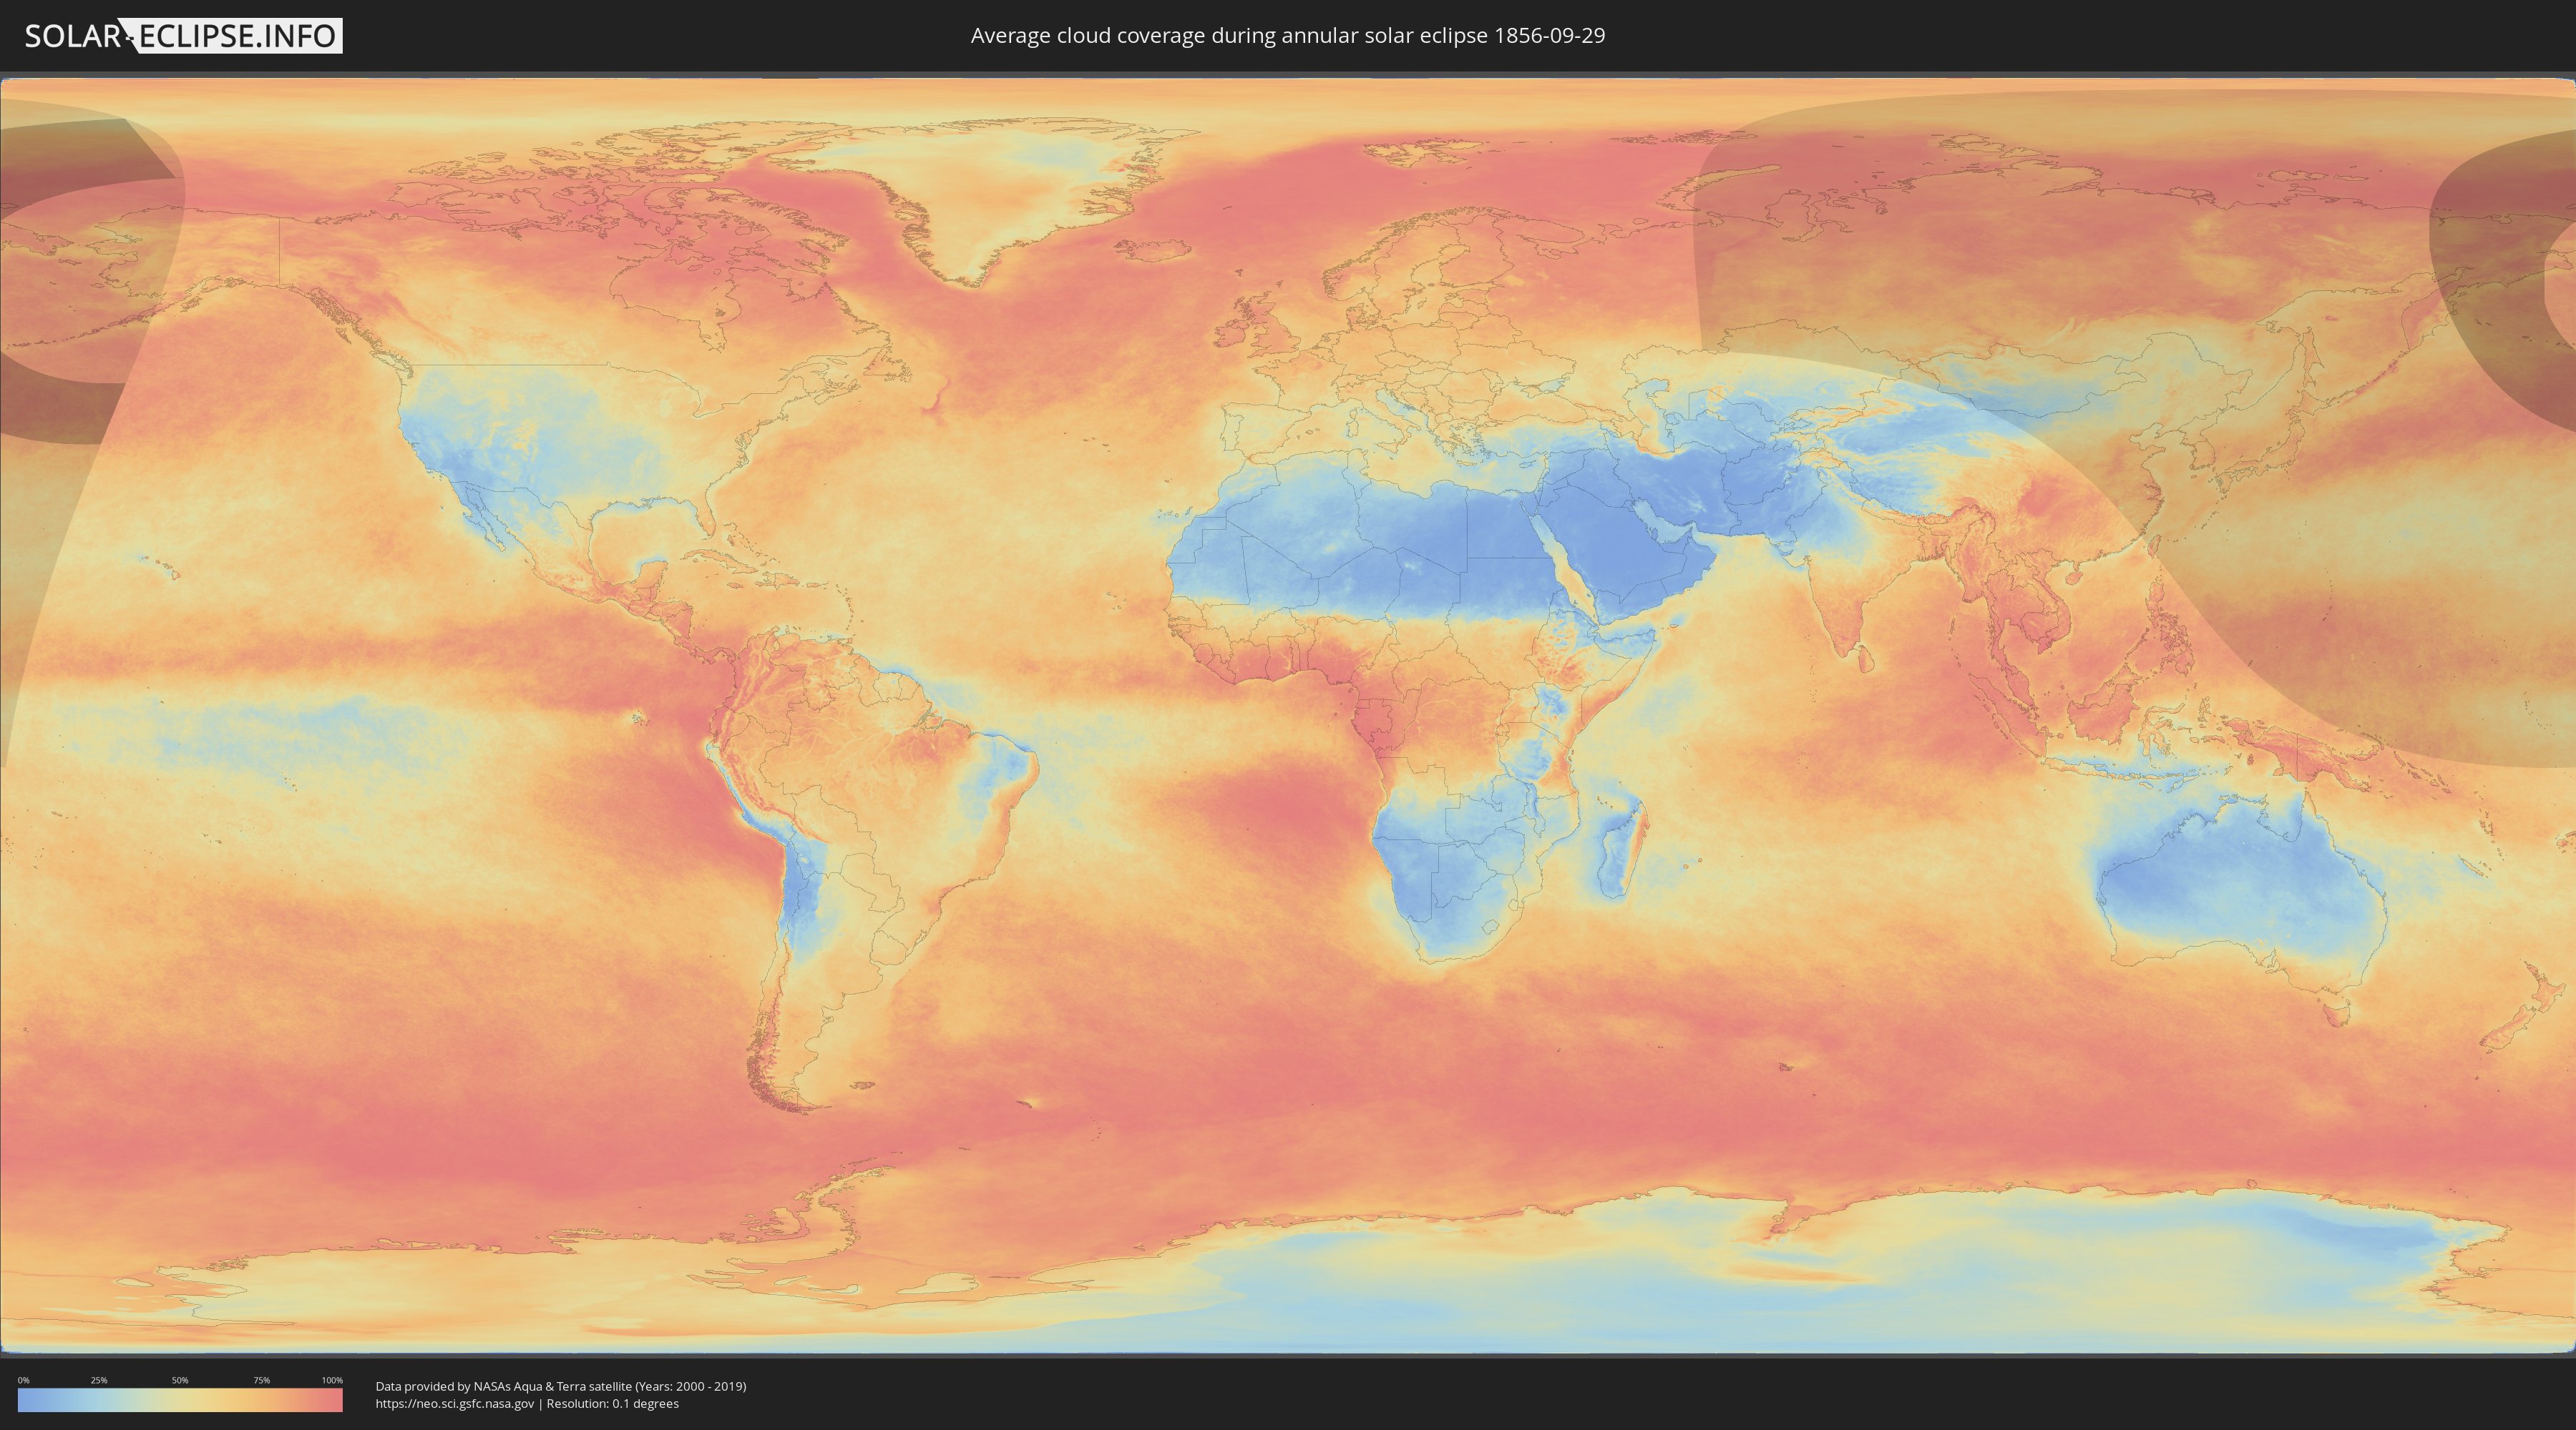
Task: Click the 75% legend label
Action: [261, 1380]
